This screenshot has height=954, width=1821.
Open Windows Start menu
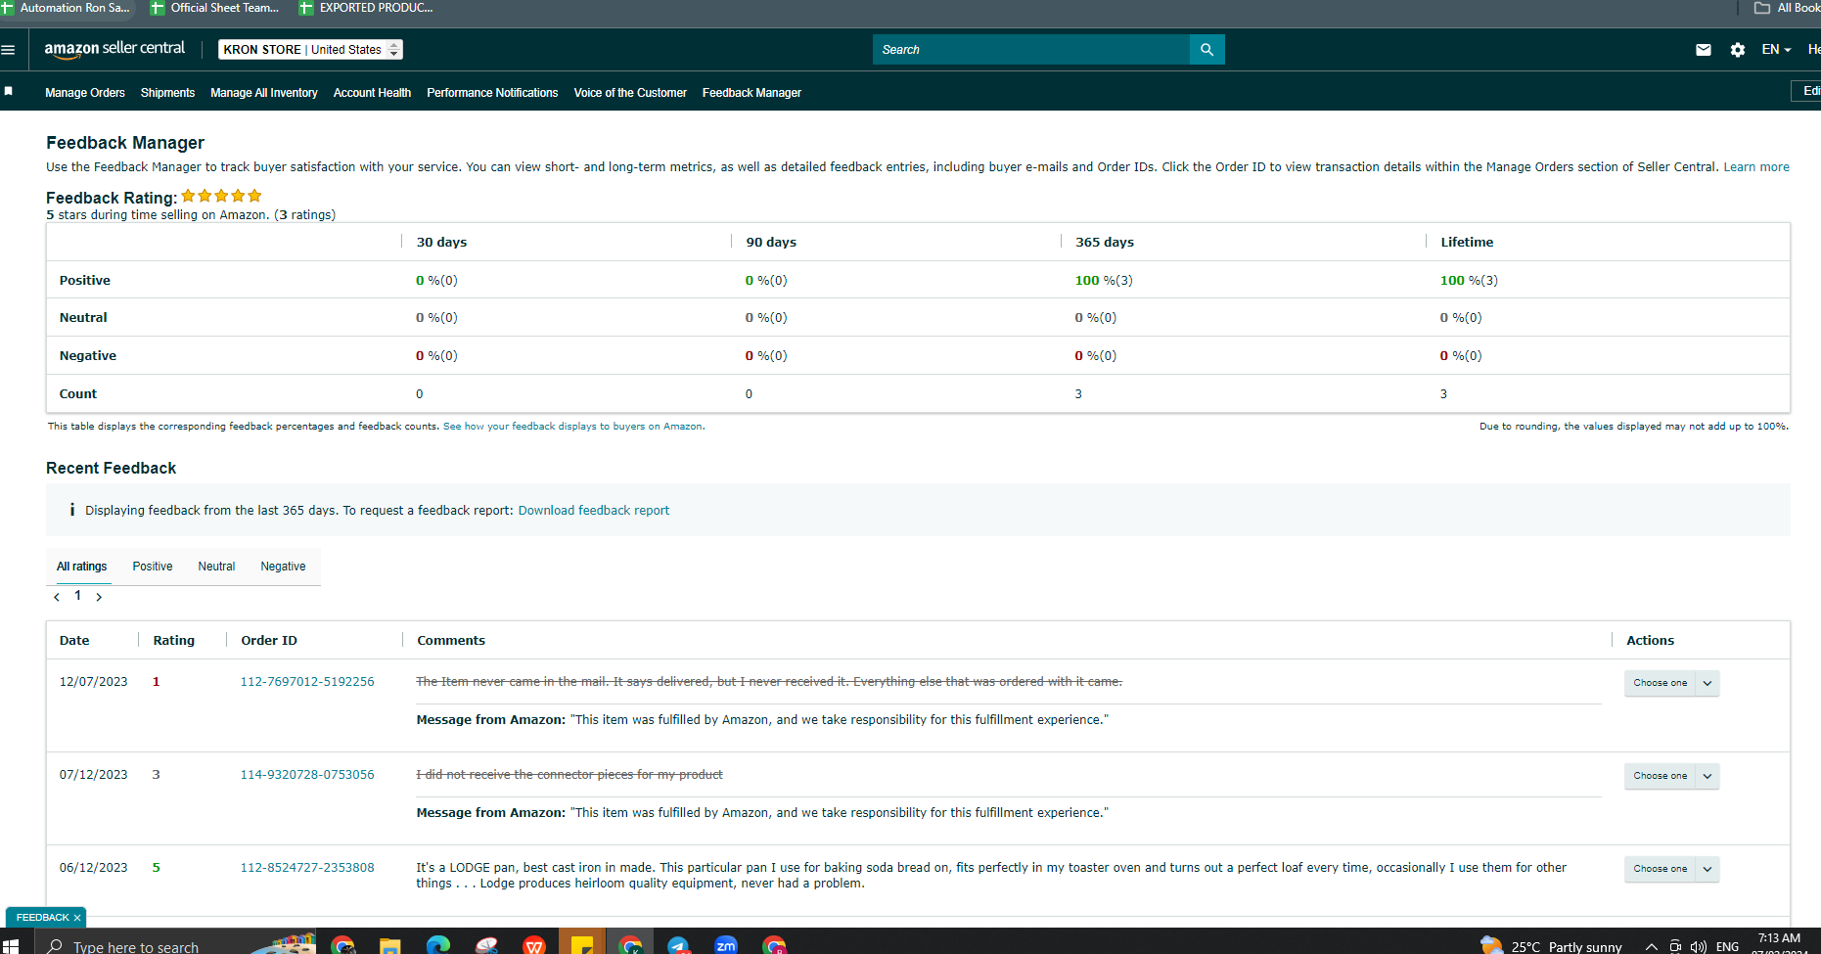coord(11,946)
